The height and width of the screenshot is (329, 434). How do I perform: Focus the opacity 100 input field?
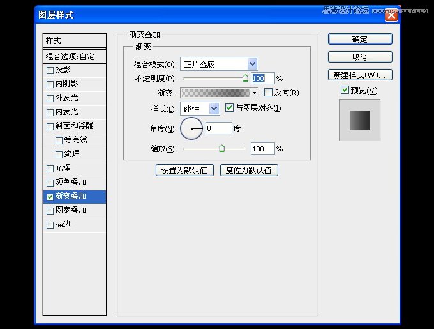click(x=263, y=79)
